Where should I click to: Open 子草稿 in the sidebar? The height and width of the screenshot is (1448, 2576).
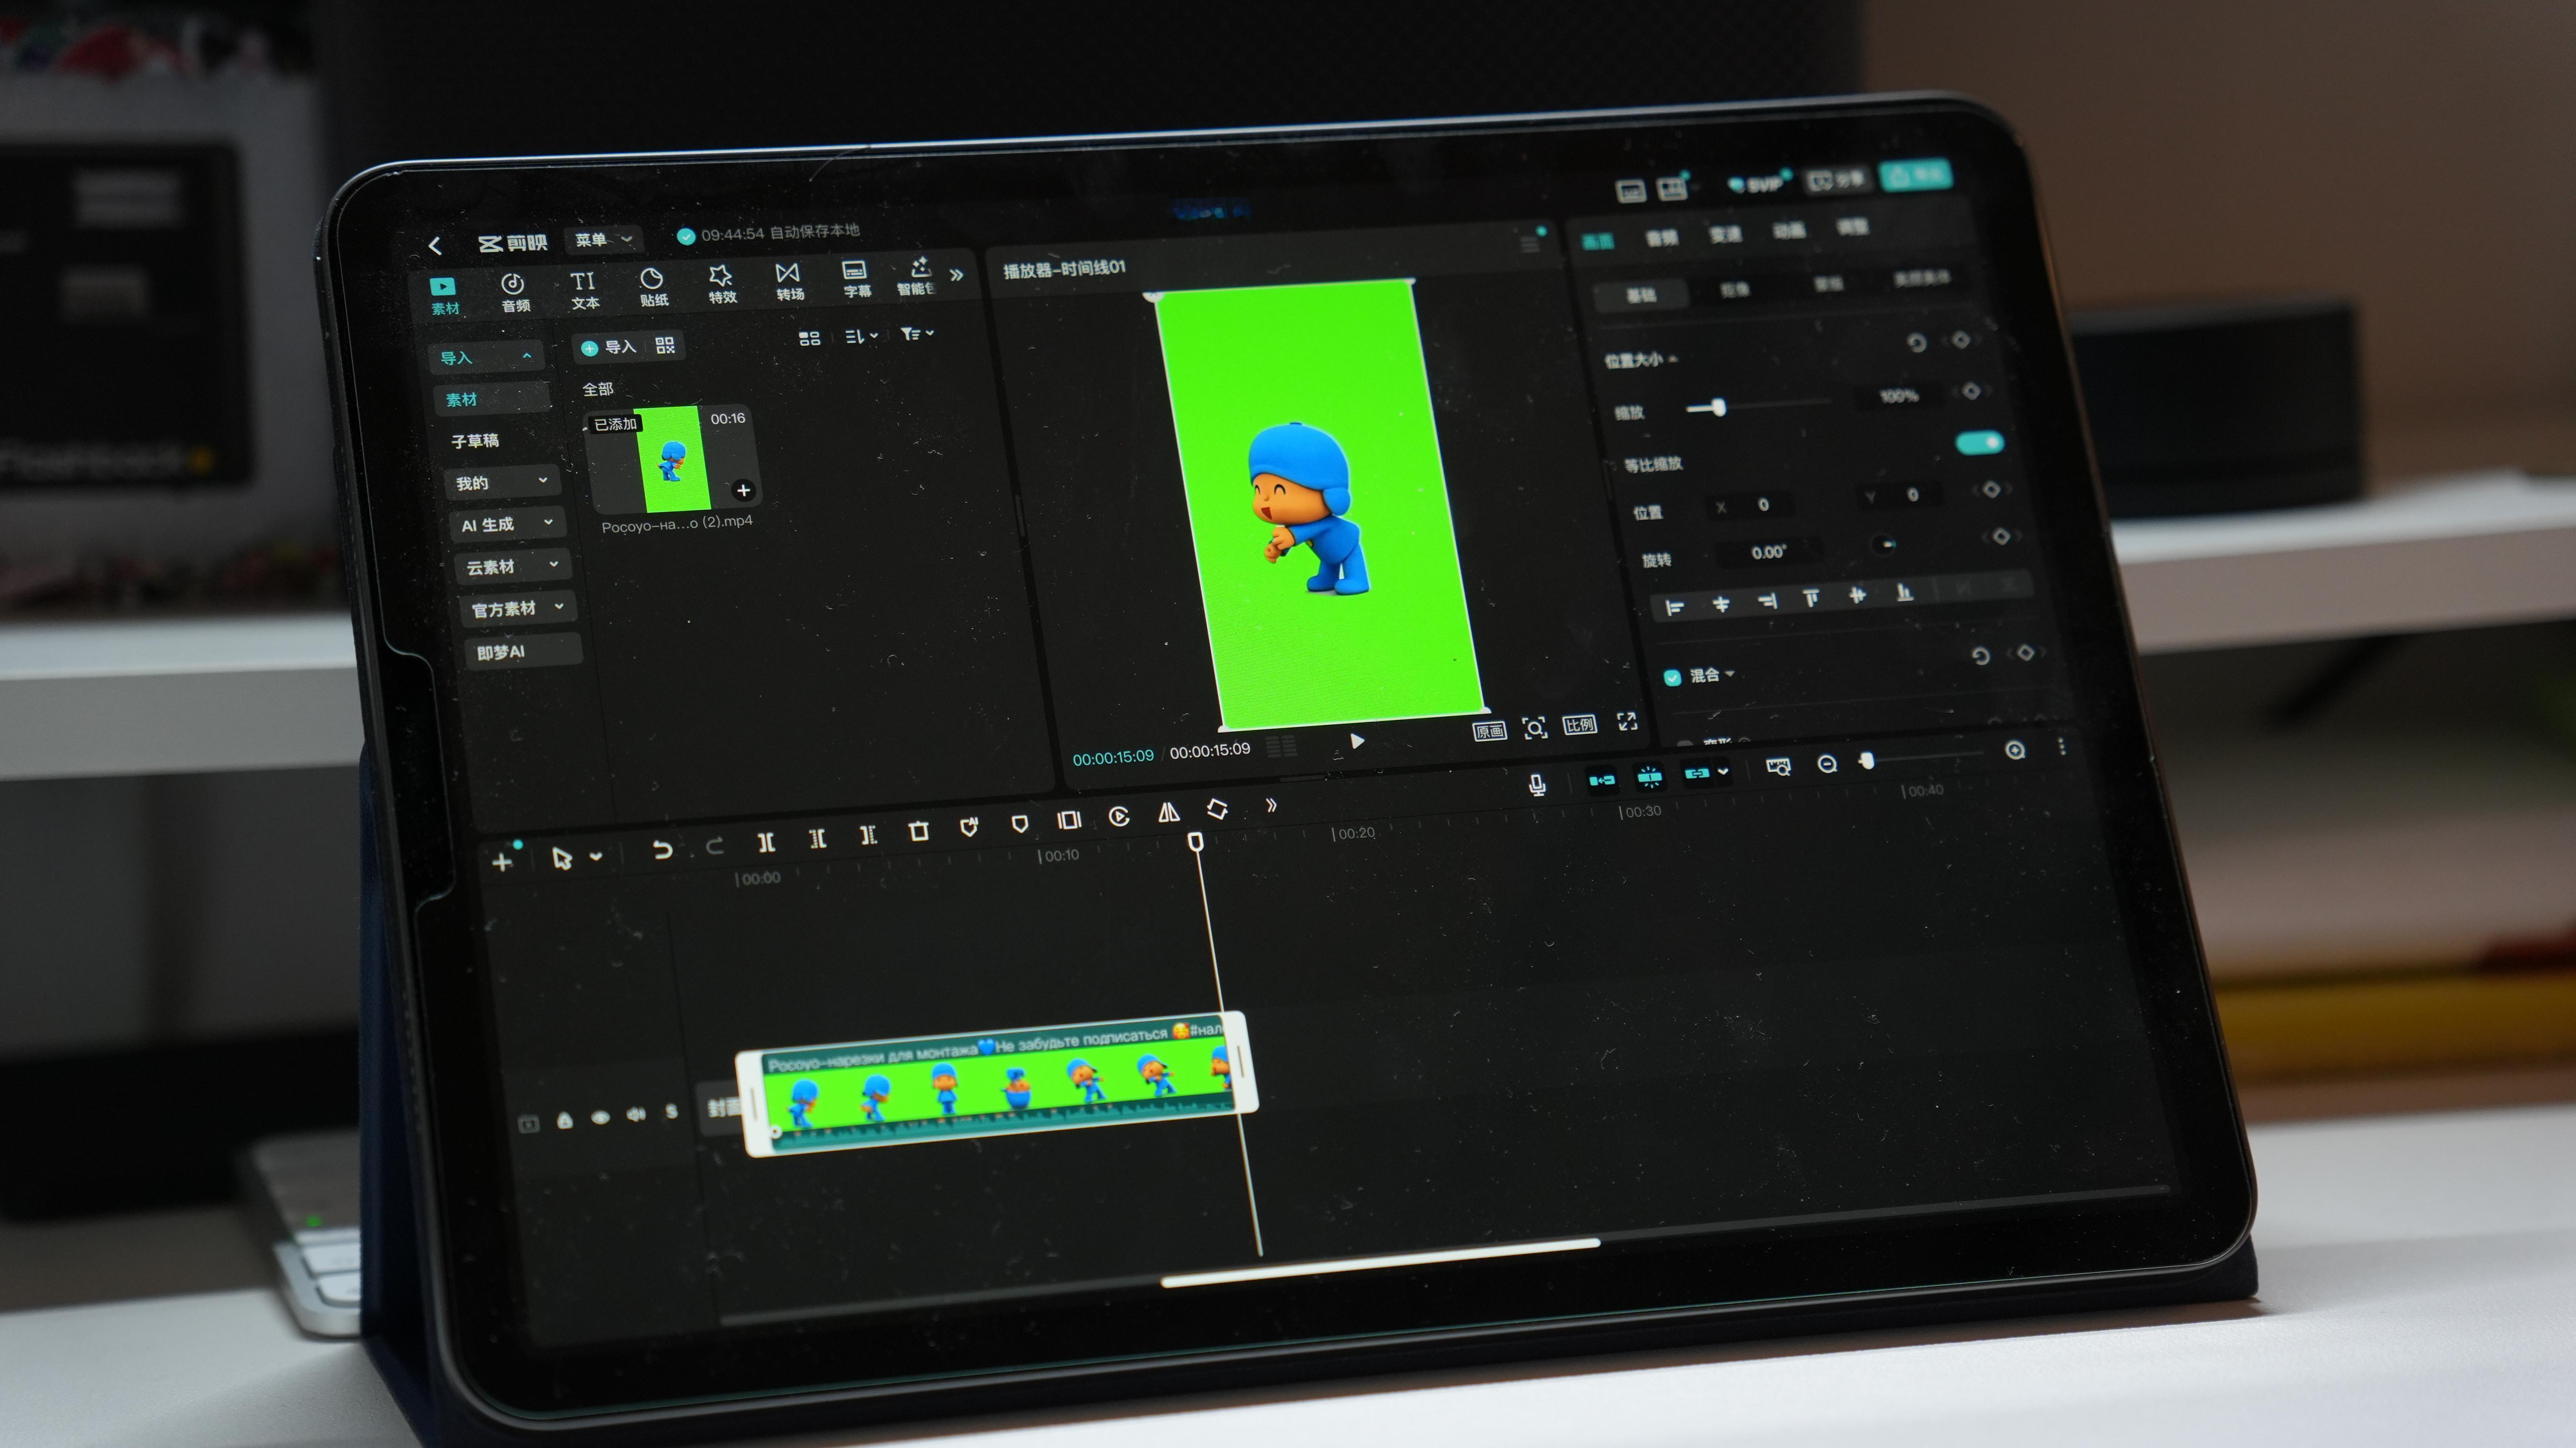click(475, 441)
